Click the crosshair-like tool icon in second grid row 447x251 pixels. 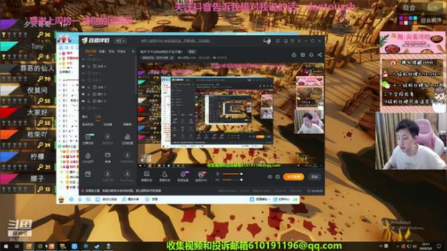[x=88, y=157]
